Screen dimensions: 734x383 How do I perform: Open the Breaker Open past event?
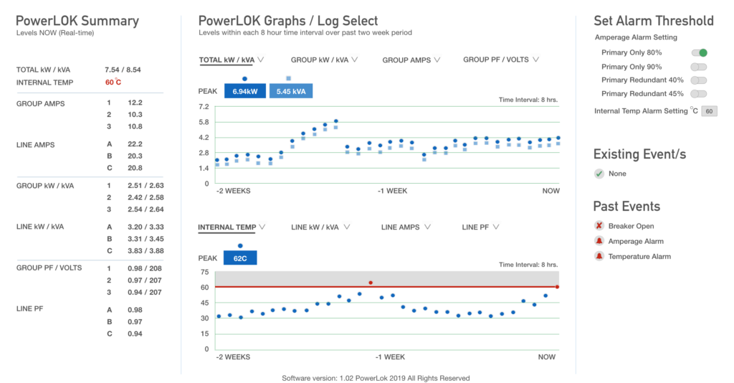click(x=631, y=226)
